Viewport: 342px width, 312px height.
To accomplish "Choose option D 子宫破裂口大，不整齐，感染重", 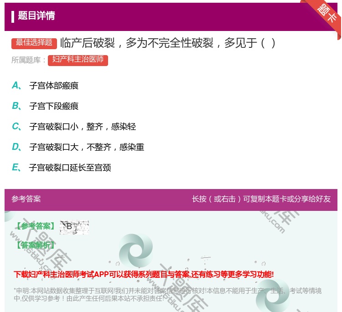I will click(87, 147).
